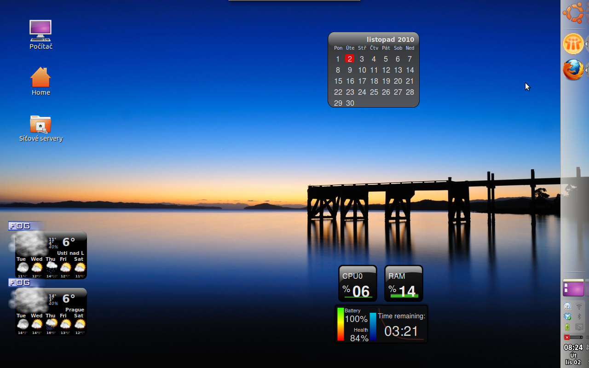The height and width of the screenshot is (368, 589).
Task: Click the battery Health 84% reading
Action: point(359,338)
